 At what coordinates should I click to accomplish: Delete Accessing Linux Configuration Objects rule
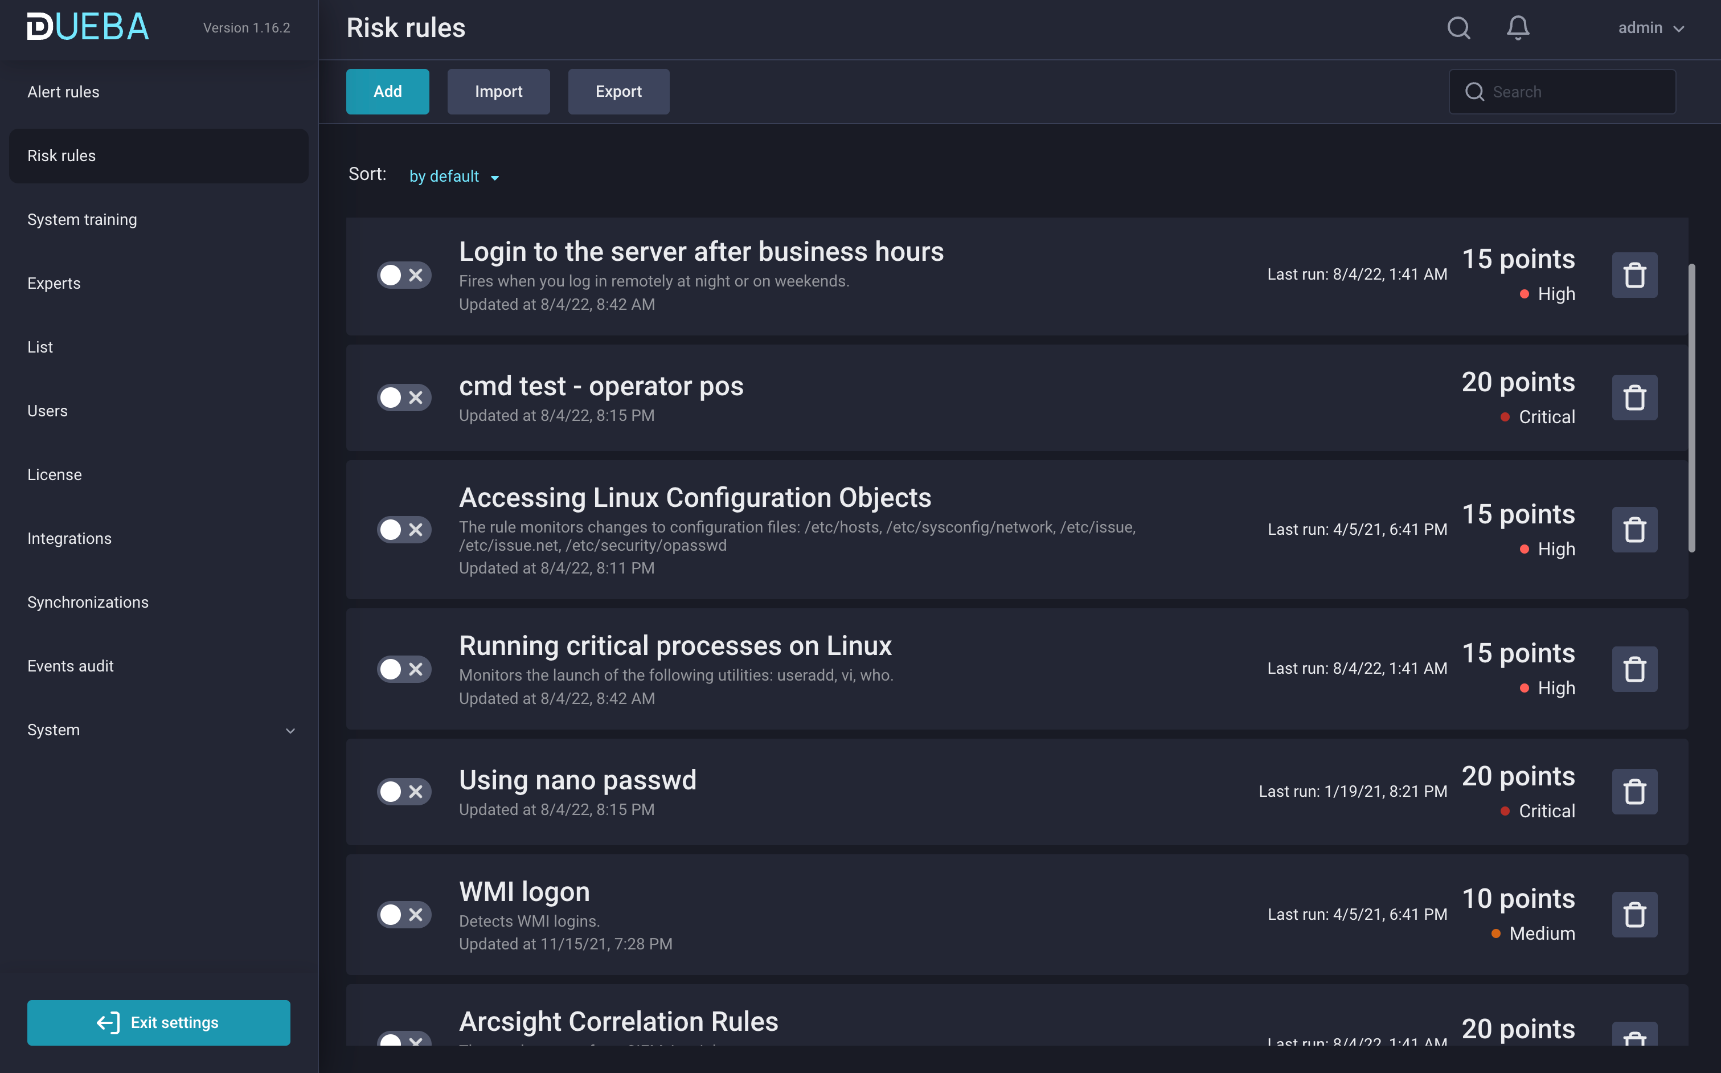pos(1634,530)
